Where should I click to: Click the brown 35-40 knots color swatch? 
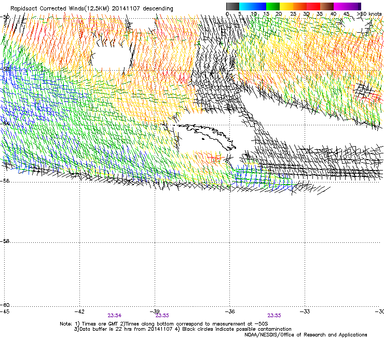327,6
